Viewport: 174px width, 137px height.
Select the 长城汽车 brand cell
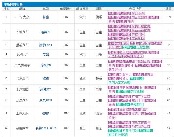22,32
